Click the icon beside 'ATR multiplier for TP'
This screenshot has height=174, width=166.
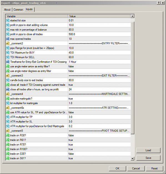(7, 117)
